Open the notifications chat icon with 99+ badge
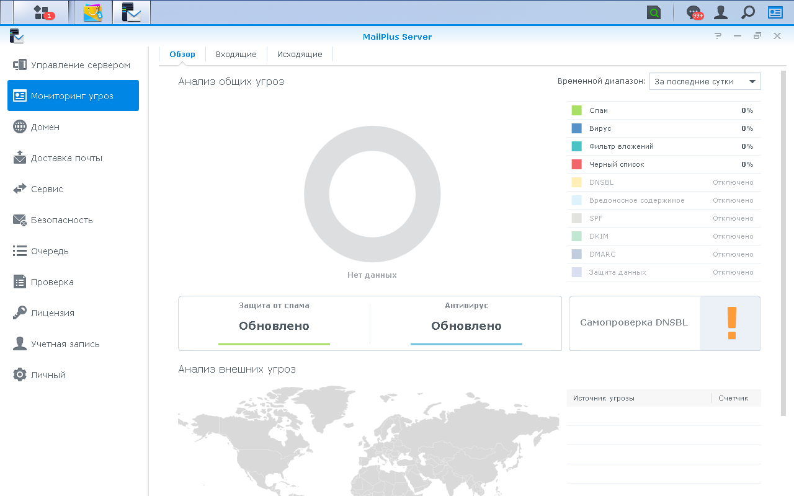 click(x=694, y=12)
